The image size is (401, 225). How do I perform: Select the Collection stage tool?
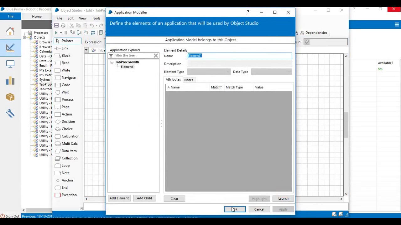(70, 158)
